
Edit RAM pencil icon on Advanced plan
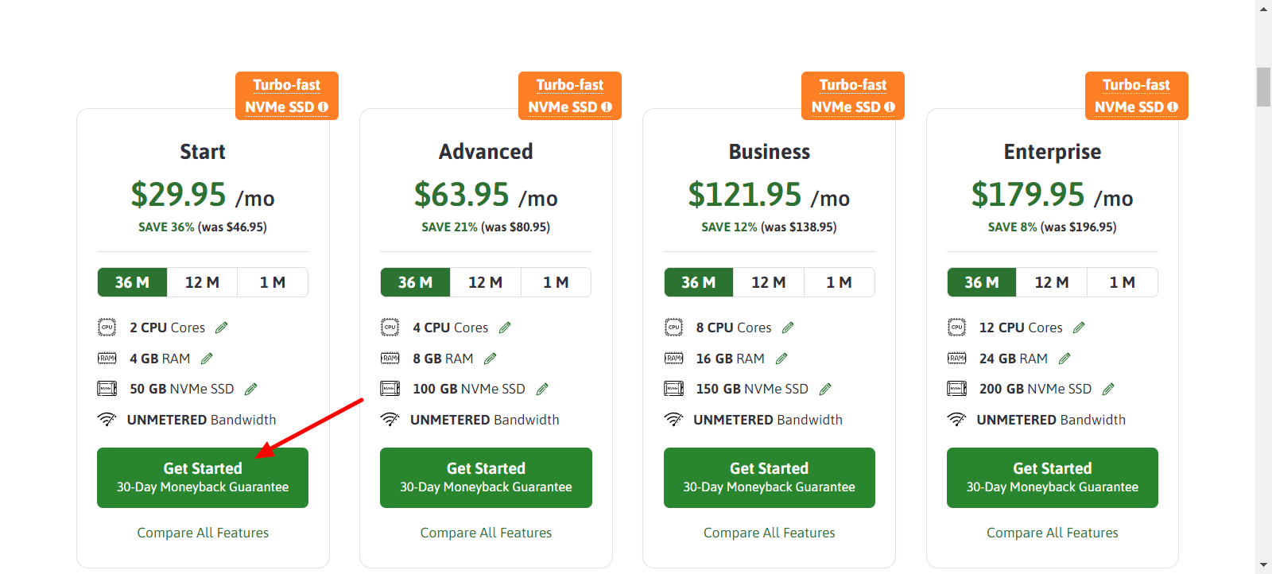point(491,359)
